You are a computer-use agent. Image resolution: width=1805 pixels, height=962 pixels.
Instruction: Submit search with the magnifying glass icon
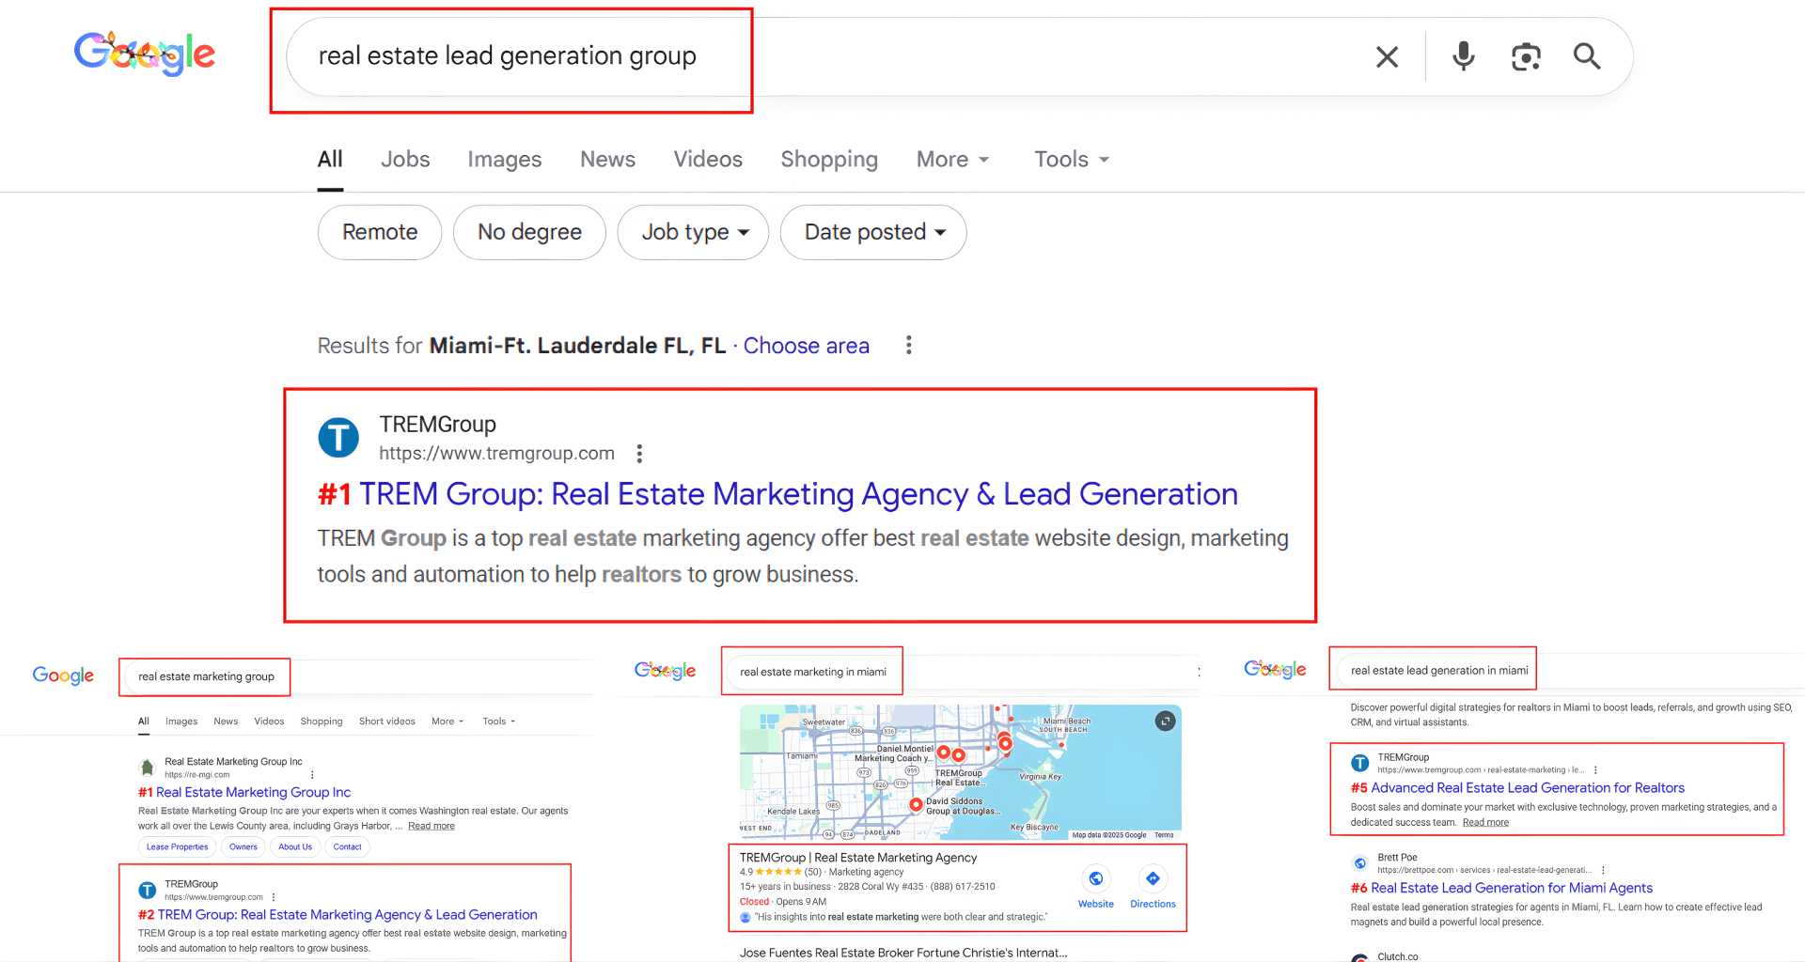click(1587, 56)
